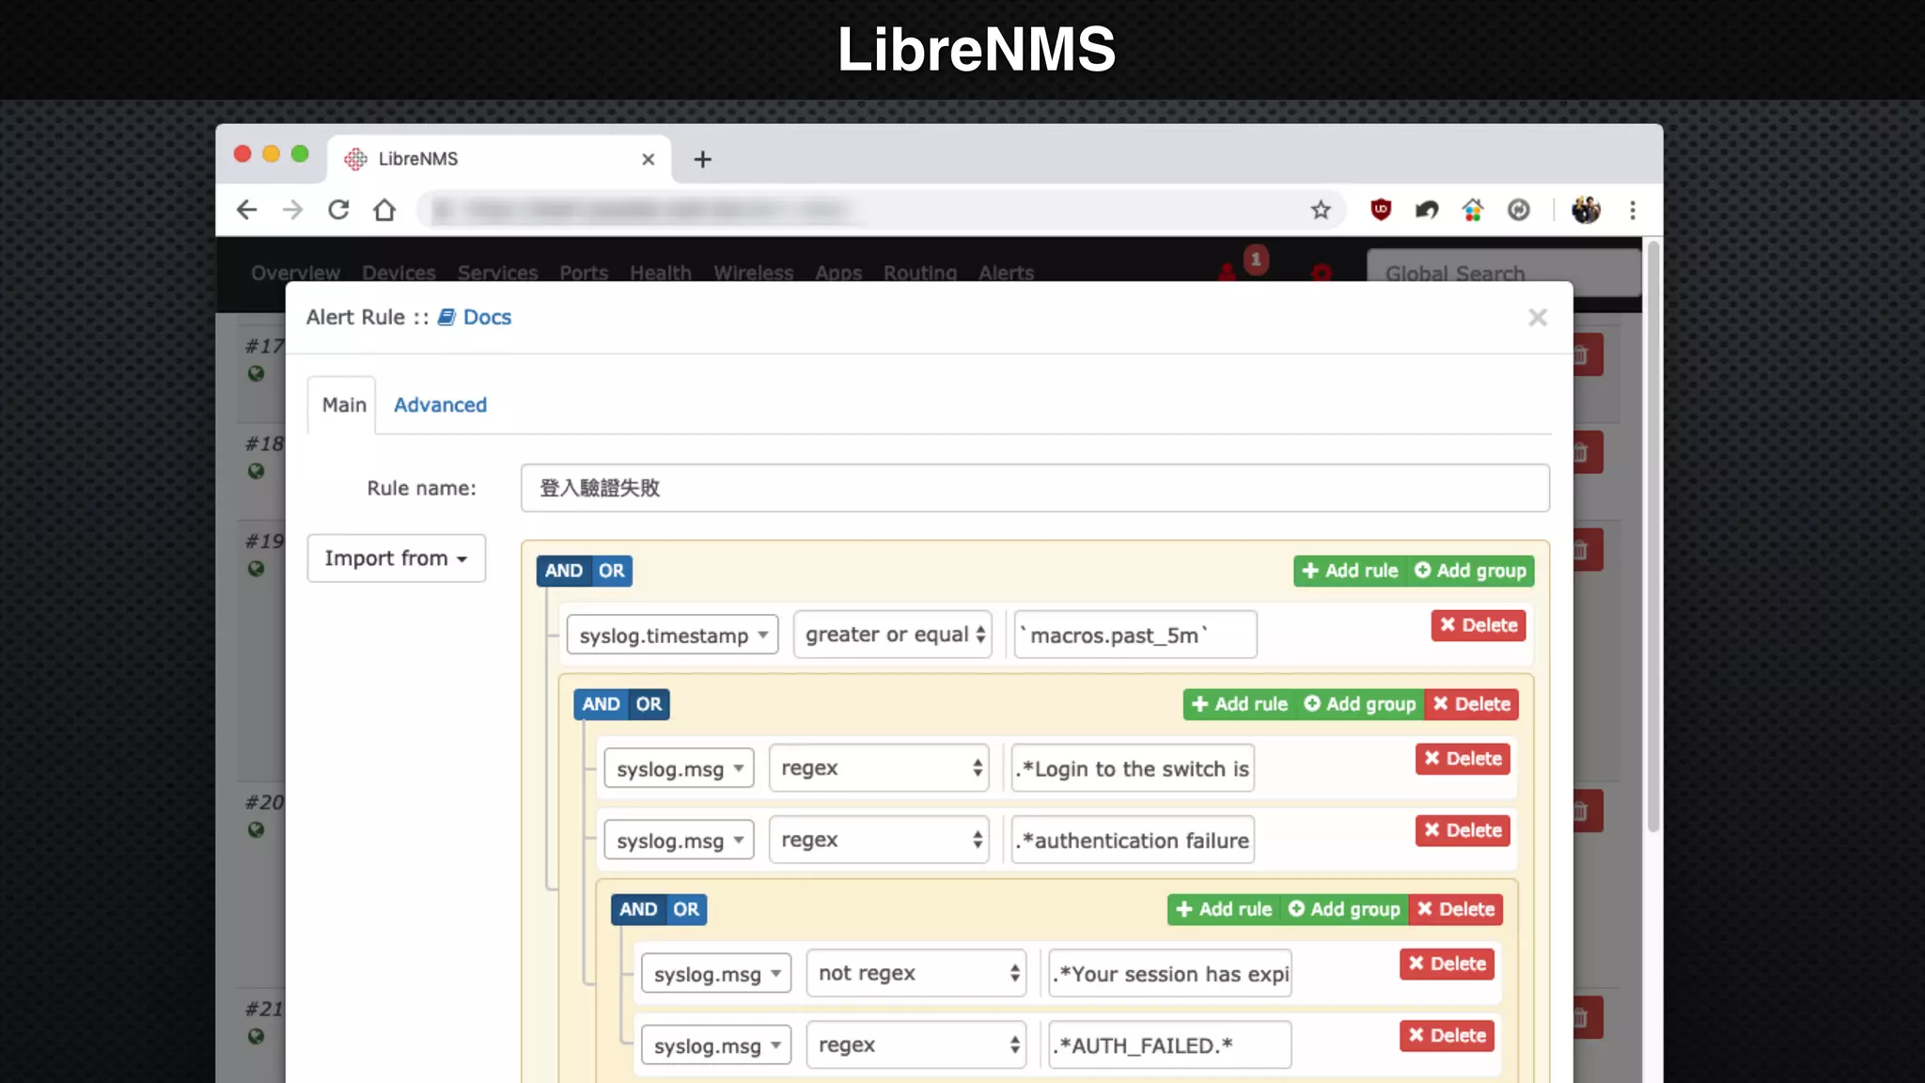This screenshot has height=1083, width=1925.
Task: Close the LibreNMS browser tab
Action: click(x=648, y=159)
